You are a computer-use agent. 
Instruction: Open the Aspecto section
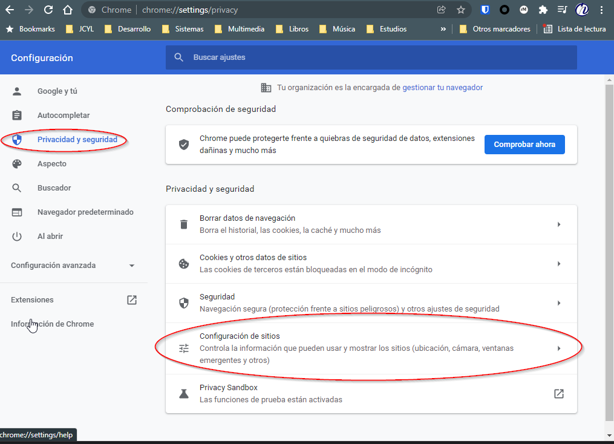point(51,164)
